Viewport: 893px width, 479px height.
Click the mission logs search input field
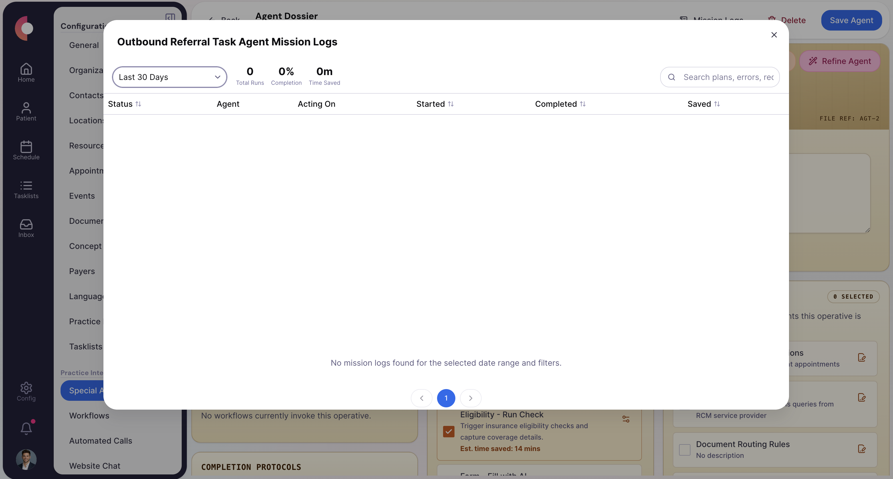click(x=728, y=77)
